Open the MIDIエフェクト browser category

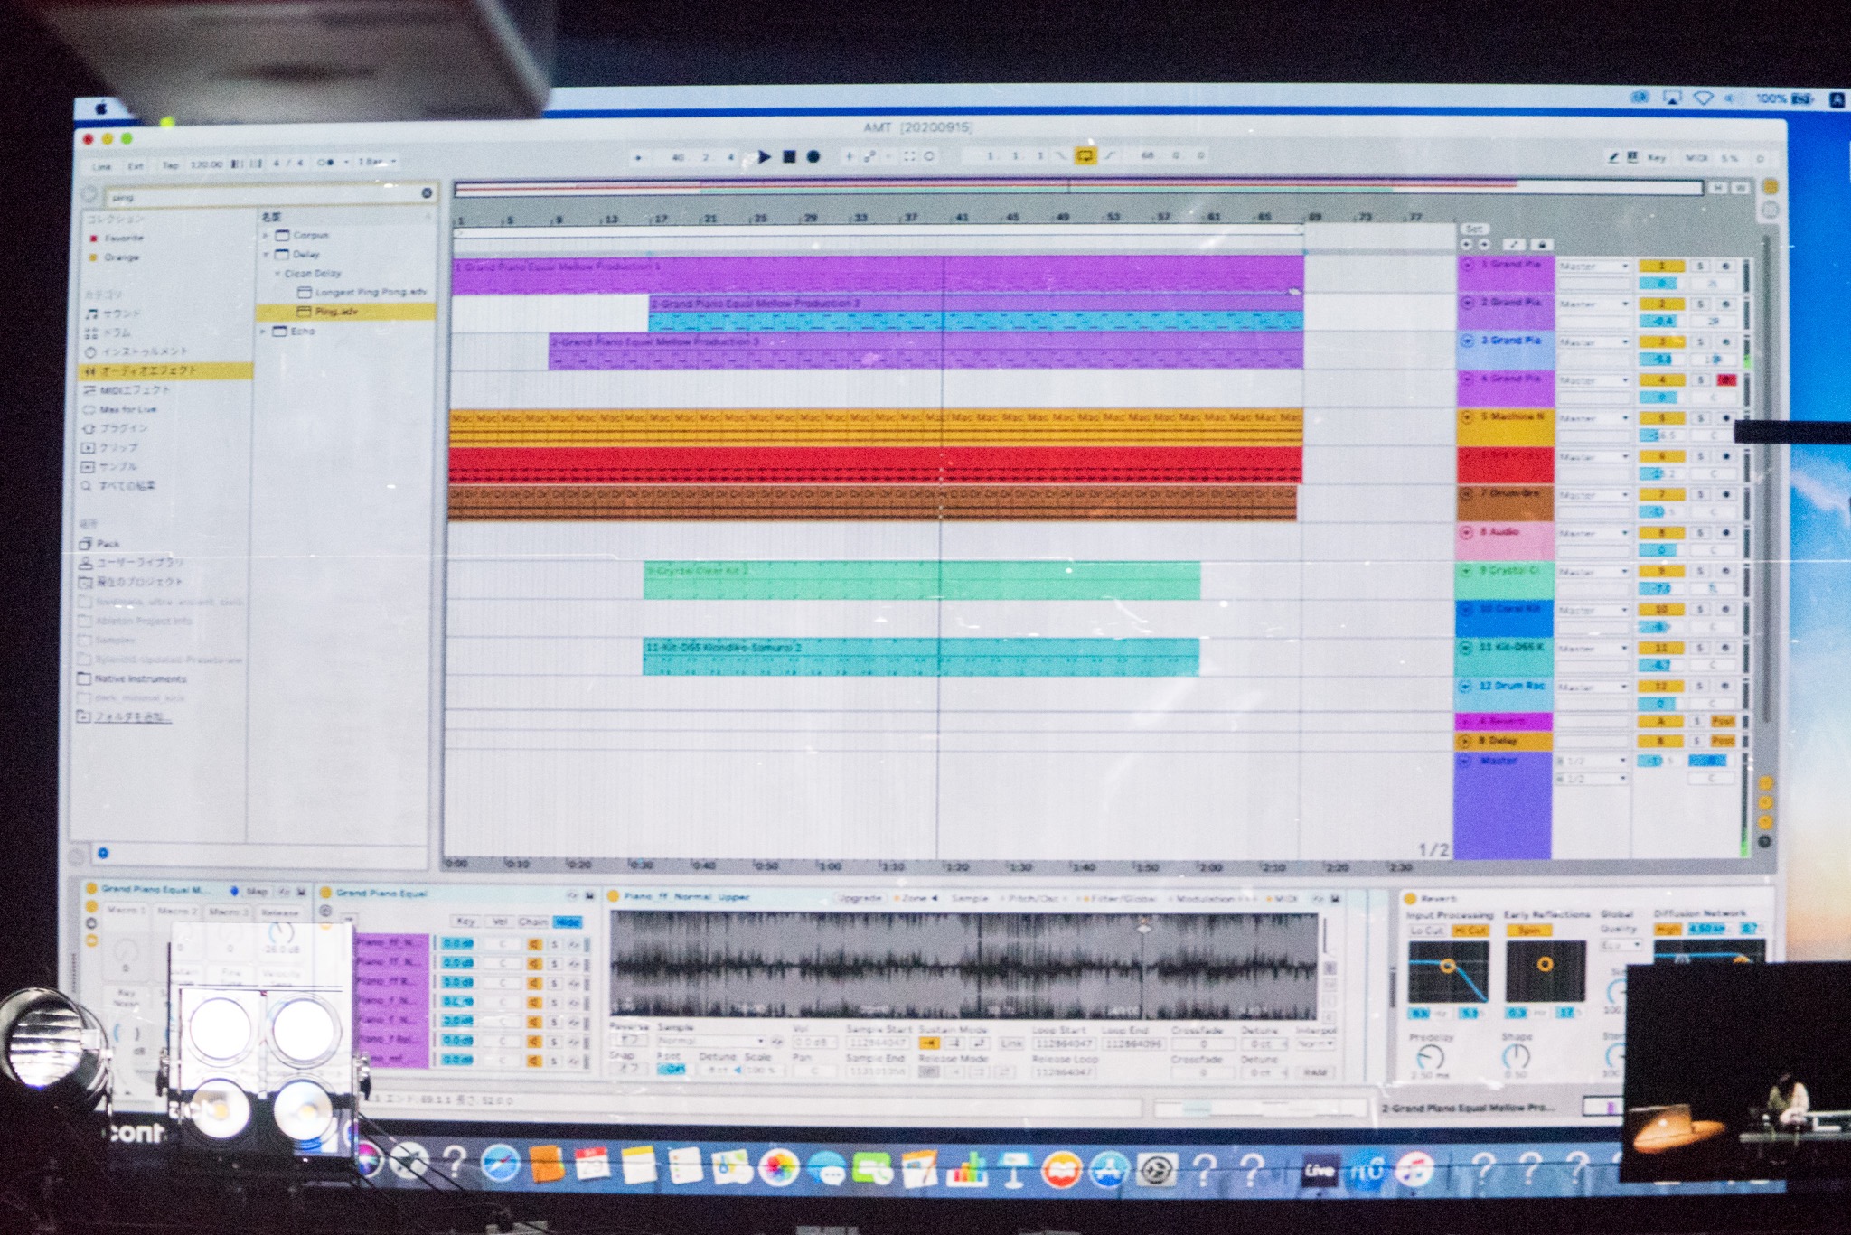click(x=126, y=390)
